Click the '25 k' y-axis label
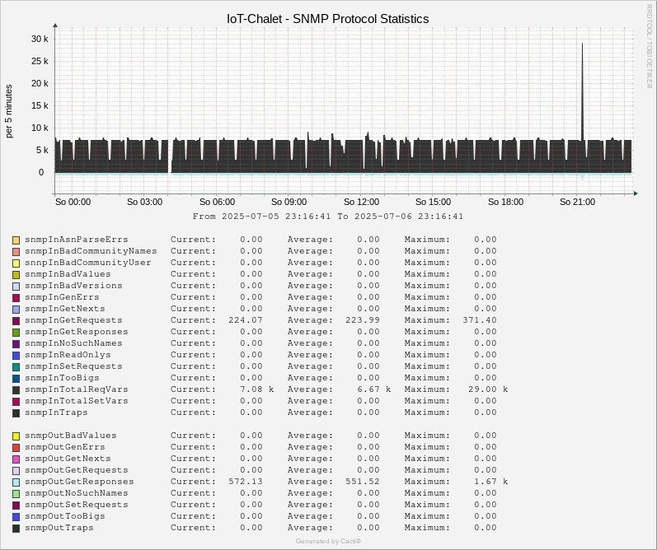This screenshot has width=657, height=550. coord(40,61)
